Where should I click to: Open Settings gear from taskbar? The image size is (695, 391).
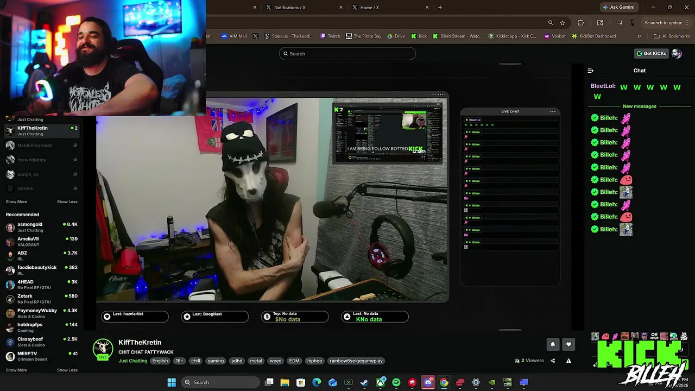[476, 382]
